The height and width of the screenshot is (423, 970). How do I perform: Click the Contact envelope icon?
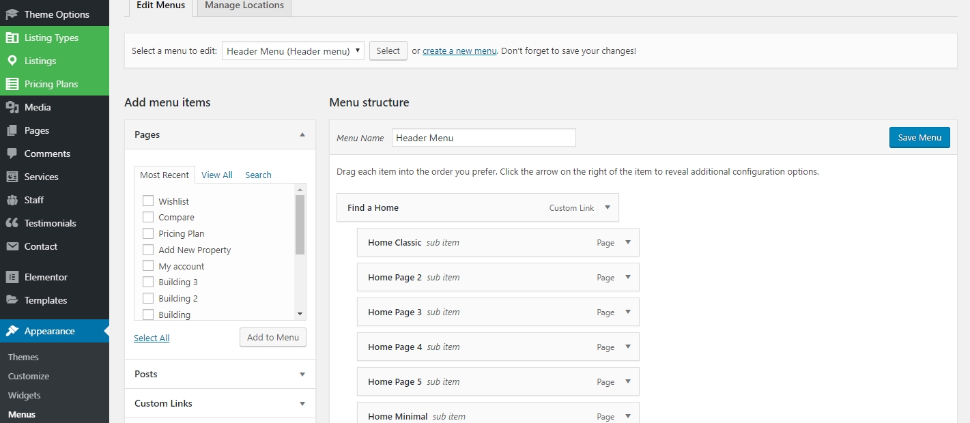coord(12,246)
